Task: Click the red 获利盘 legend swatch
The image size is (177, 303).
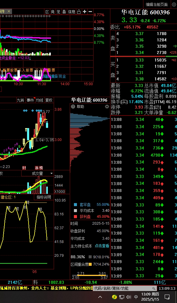Action: click(x=75, y=217)
